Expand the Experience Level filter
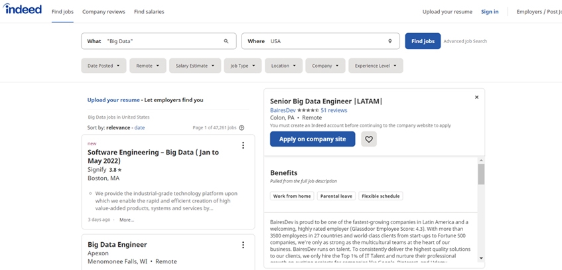 click(376, 66)
